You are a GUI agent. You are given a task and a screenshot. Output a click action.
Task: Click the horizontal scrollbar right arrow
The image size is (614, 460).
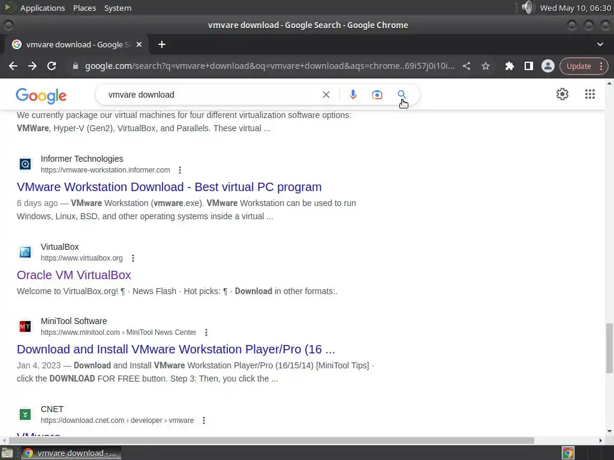click(x=601, y=440)
